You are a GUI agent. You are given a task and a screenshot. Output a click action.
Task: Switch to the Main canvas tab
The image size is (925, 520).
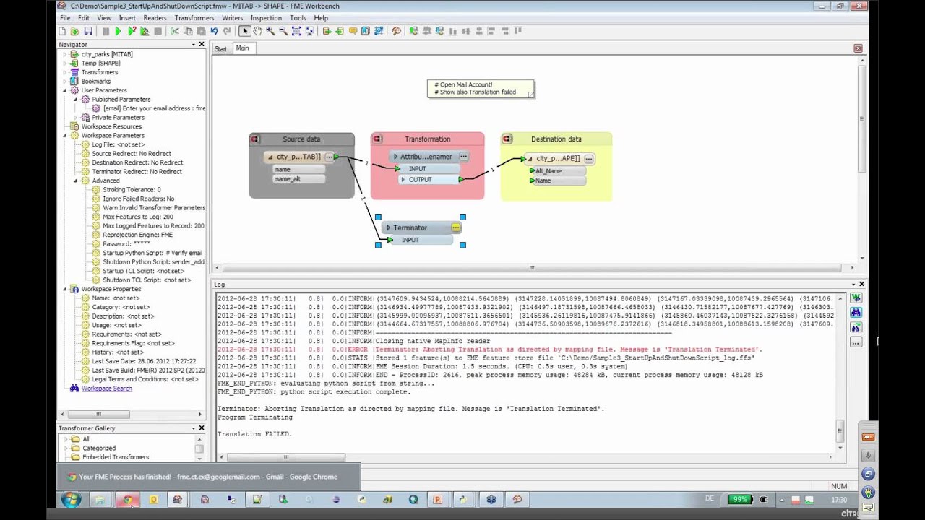point(242,48)
